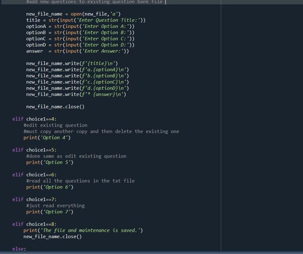Click the comment '#must copy another copy and then delete'
This screenshot has height=254, width=303.
tap(101, 131)
